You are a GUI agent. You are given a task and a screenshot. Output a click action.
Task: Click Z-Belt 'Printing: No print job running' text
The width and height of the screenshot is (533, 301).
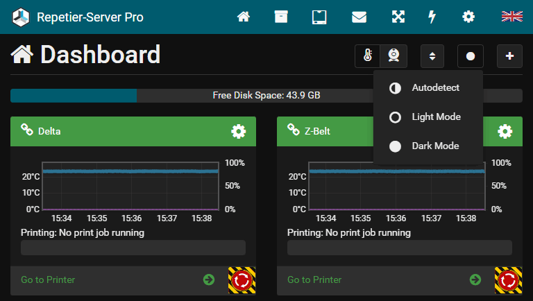point(349,233)
